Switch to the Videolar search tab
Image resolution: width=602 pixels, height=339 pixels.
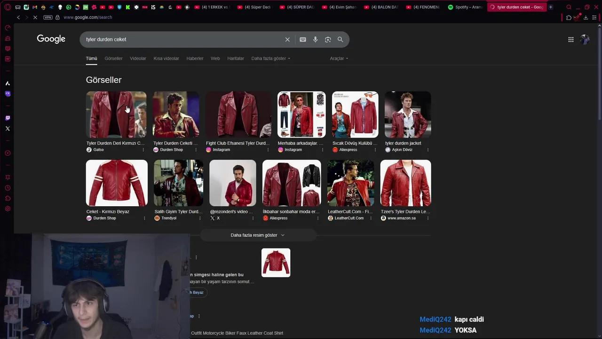pyautogui.click(x=138, y=58)
